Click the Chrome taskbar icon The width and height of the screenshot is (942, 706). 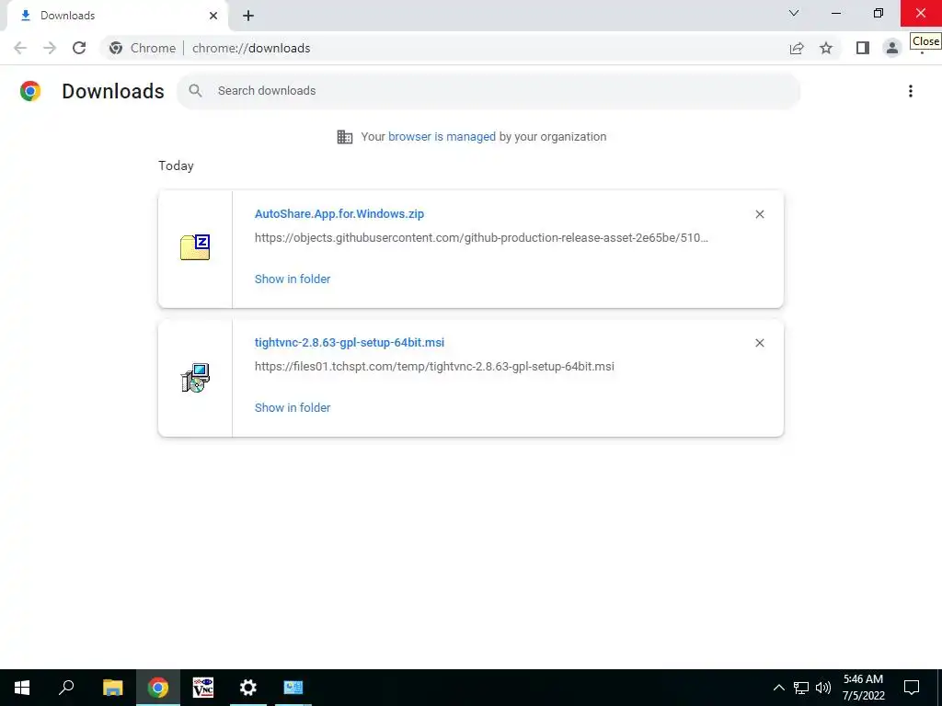pos(158,688)
